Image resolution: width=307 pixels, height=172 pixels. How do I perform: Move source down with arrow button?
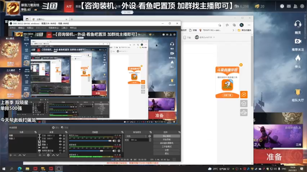pos(58,155)
